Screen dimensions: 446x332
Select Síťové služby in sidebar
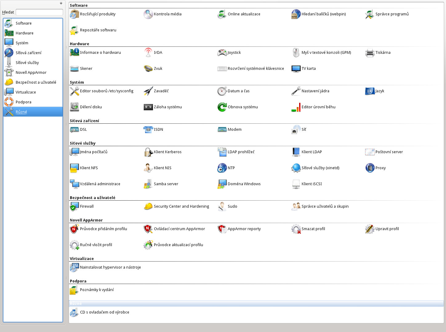(27, 63)
